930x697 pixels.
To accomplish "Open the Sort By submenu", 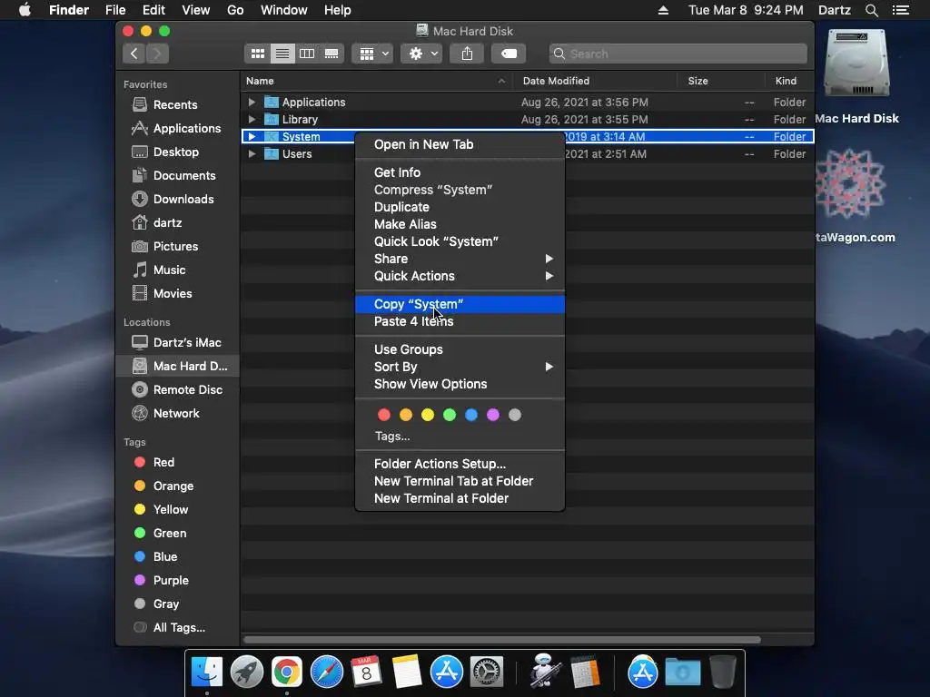I will [x=460, y=367].
